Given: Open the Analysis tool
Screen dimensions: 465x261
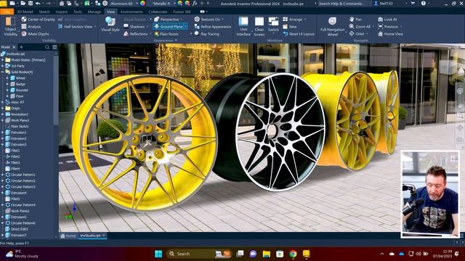Looking at the screenshot, I should point(31,27).
